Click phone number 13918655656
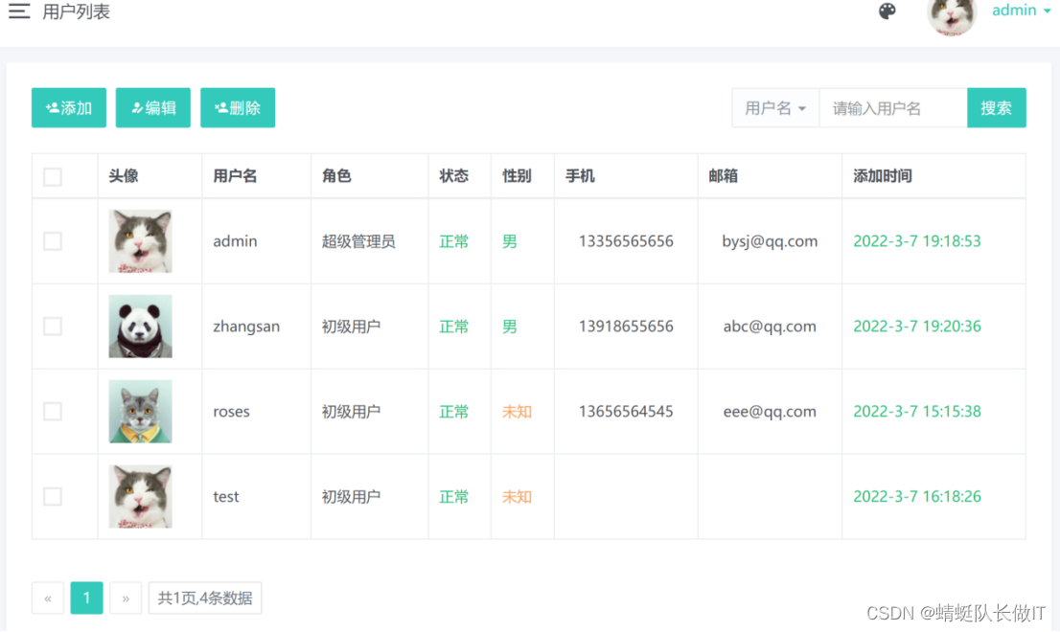This screenshot has width=1060, height=632. (626, 327)
